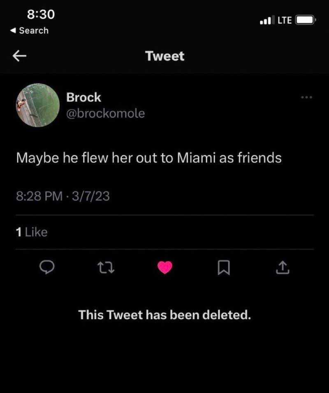The image size is (329, 393).
Task: Tap the share upload icon
Action: pos(282,269)
